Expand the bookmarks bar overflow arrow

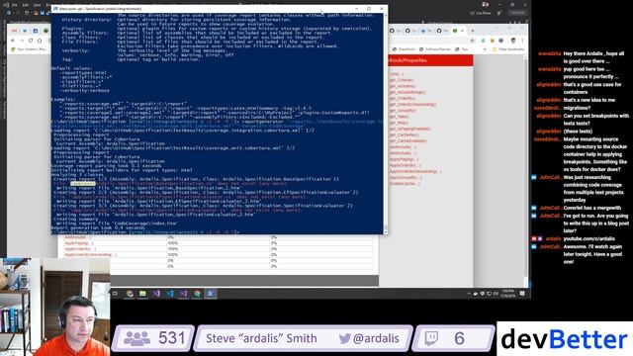(485, 49)
